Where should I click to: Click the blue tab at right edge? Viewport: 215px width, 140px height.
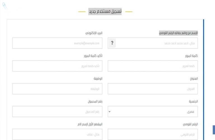point(214,130)
